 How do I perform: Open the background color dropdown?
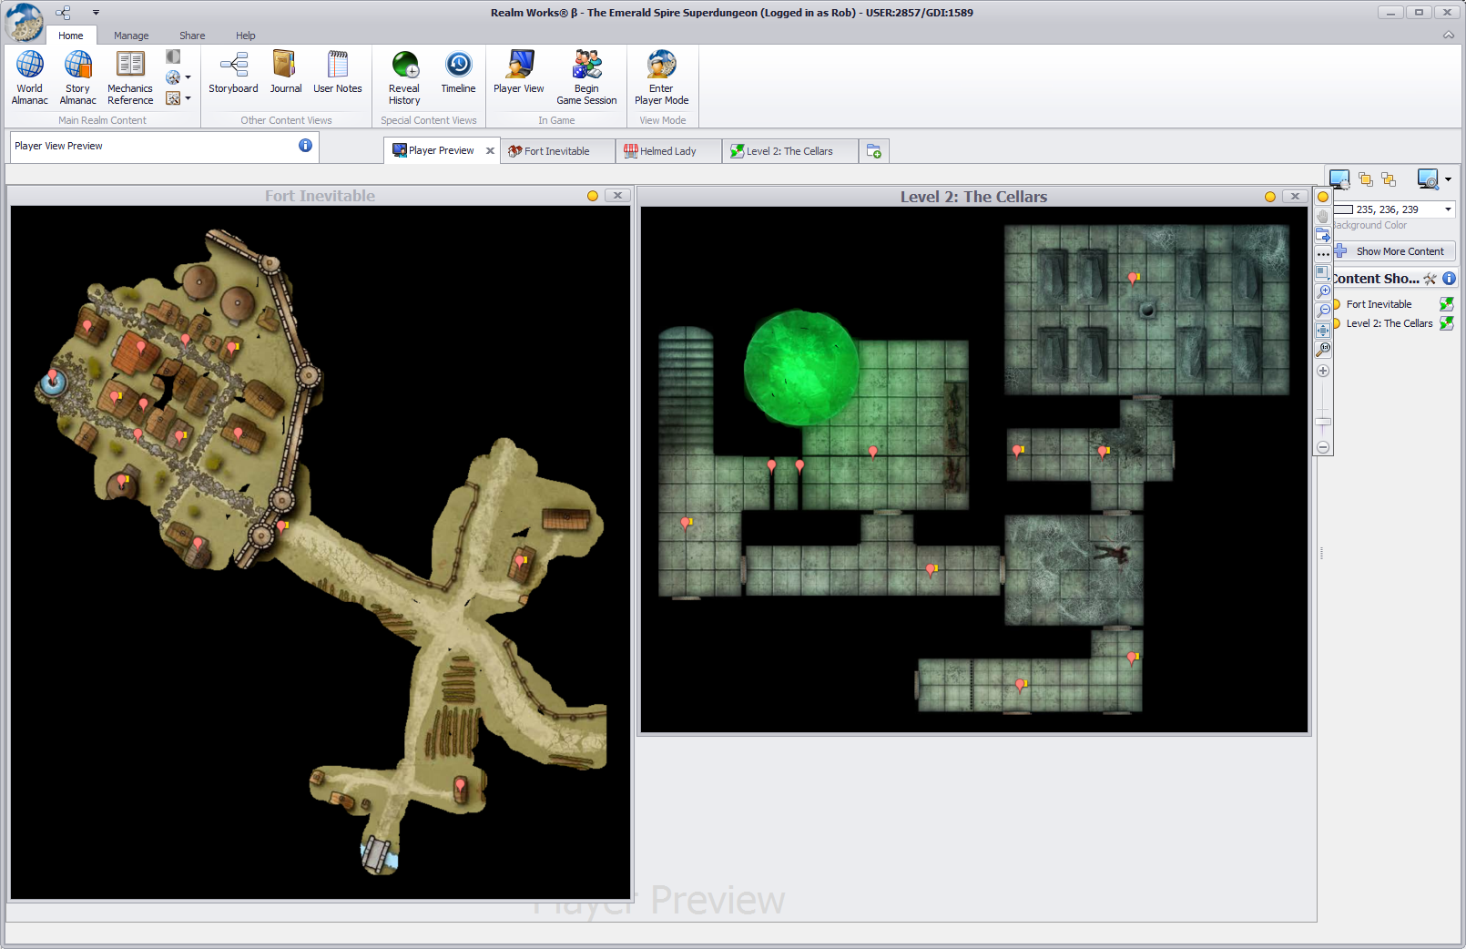point(1448,209)
